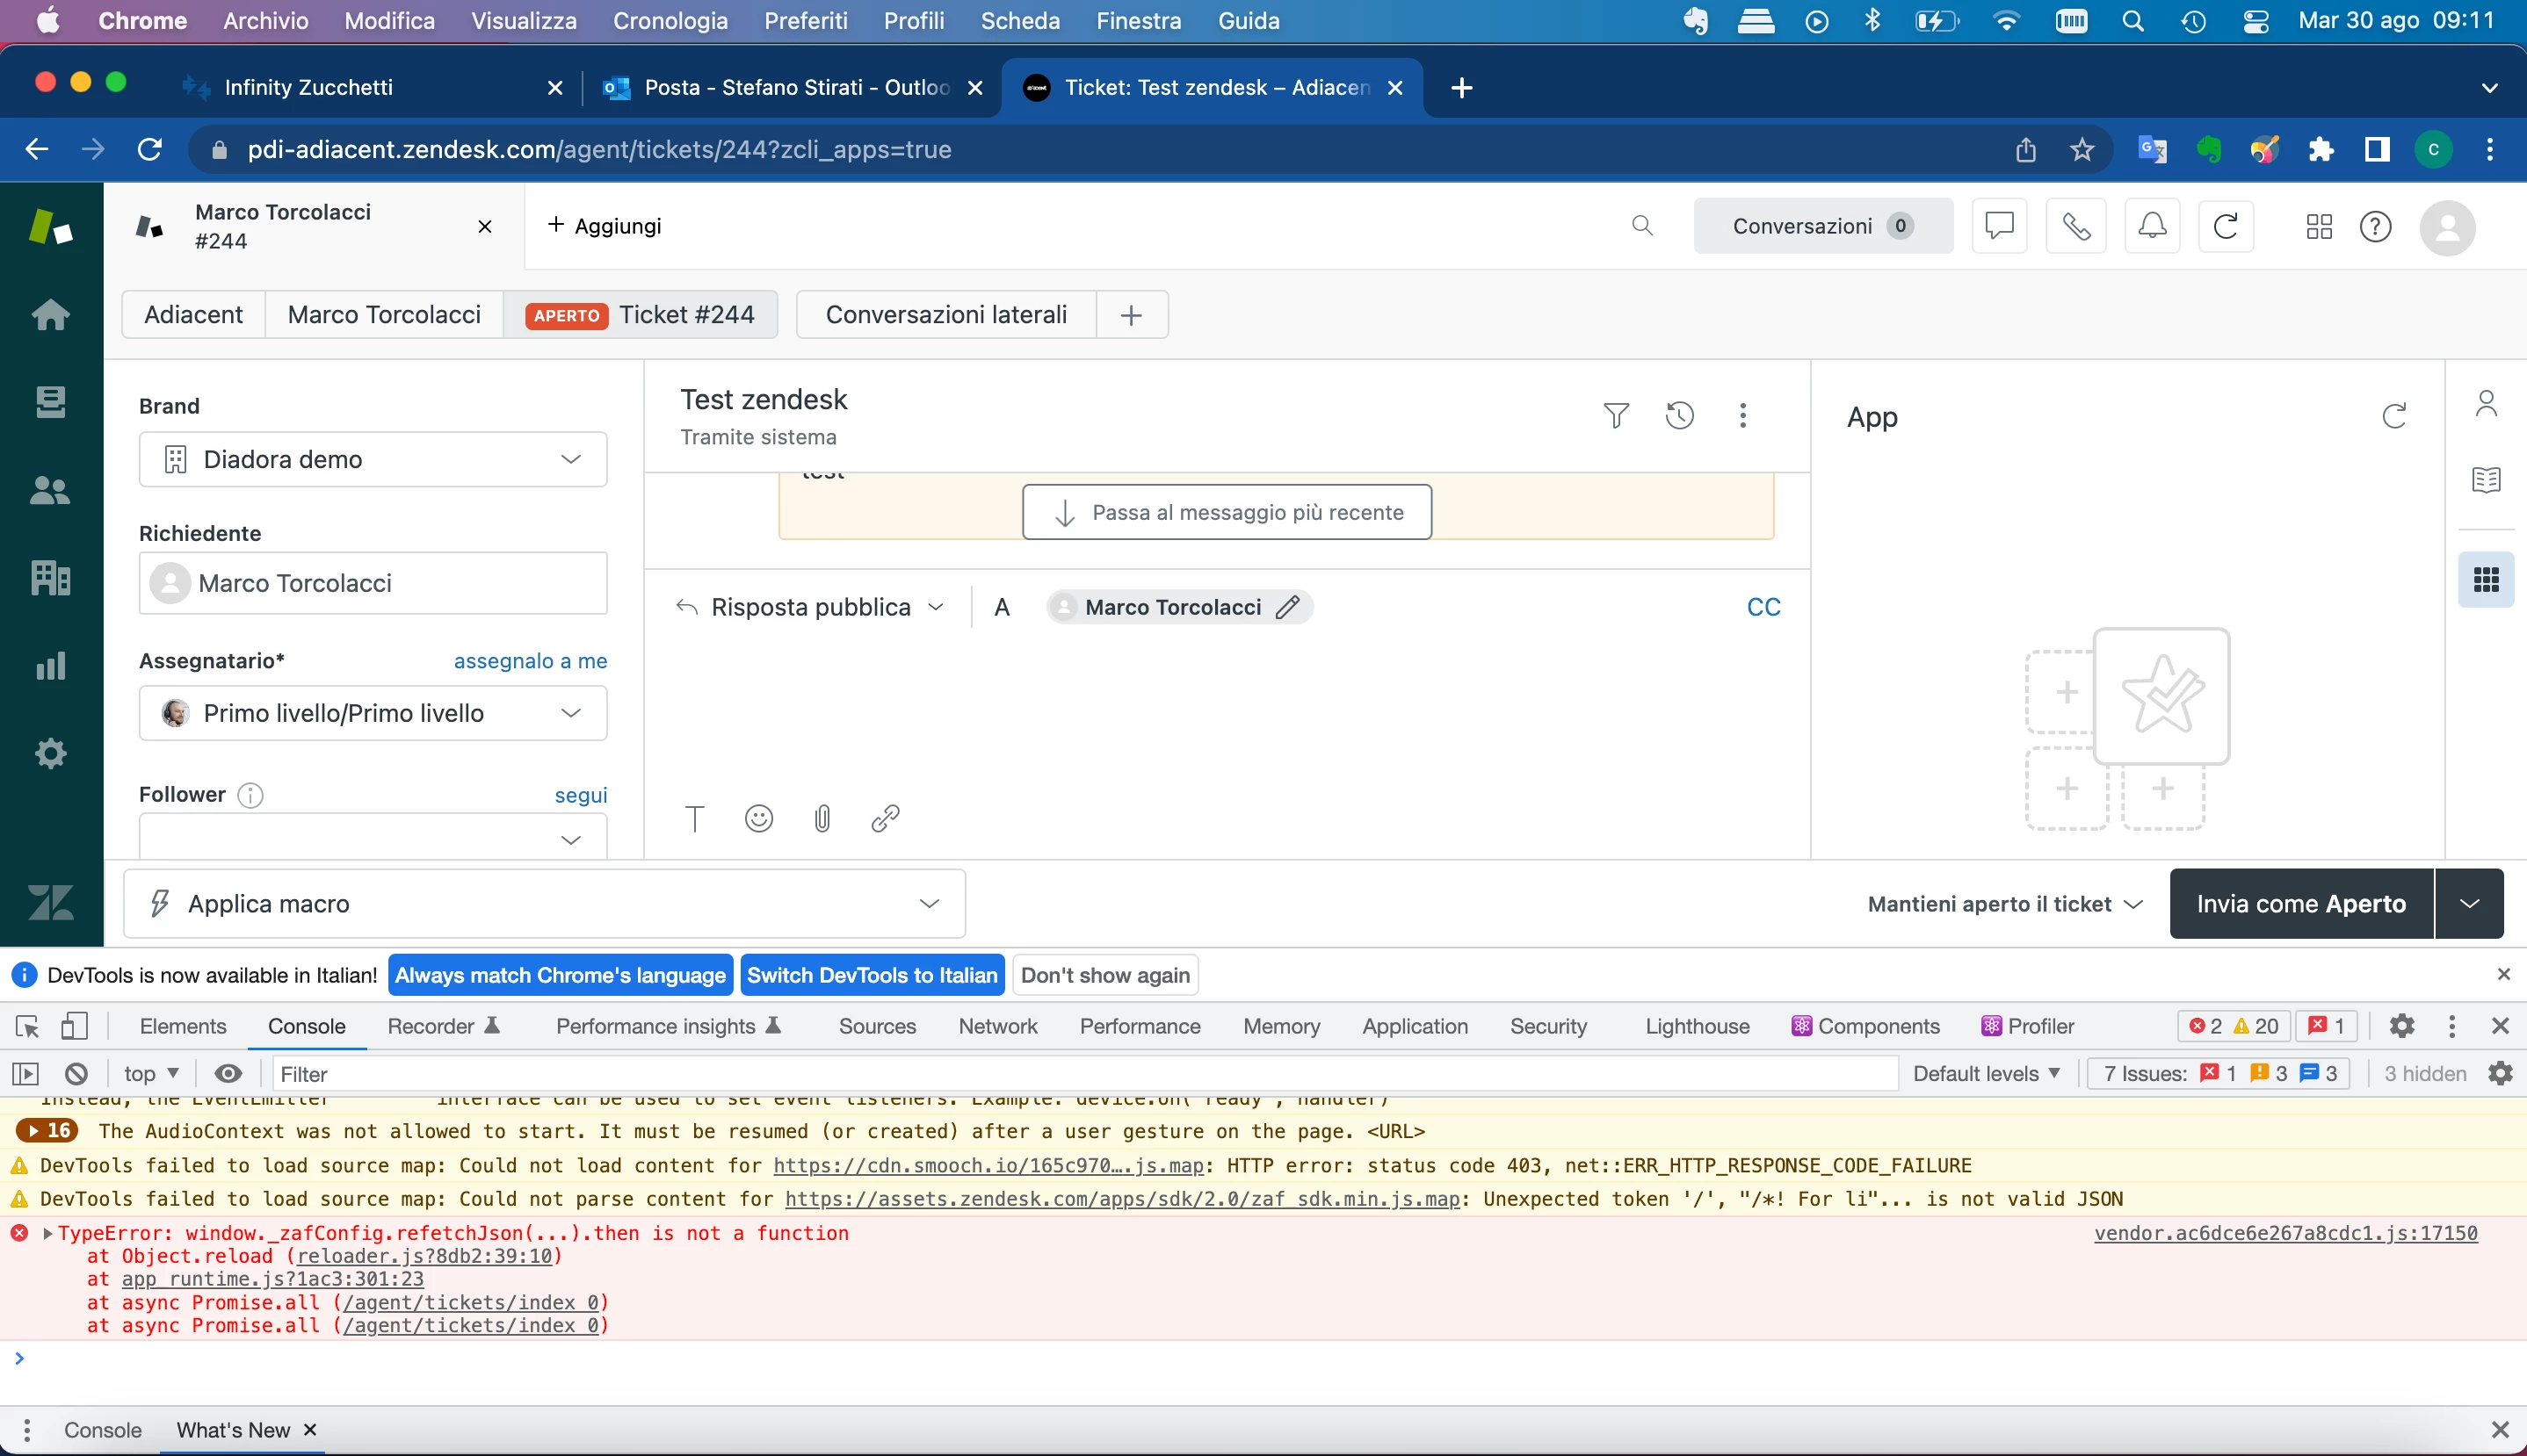Viewport: 2527px width, 1456px height.
Task: Open Reporting bar chart icon in left sidebar
Action: (x=50, y=666)
